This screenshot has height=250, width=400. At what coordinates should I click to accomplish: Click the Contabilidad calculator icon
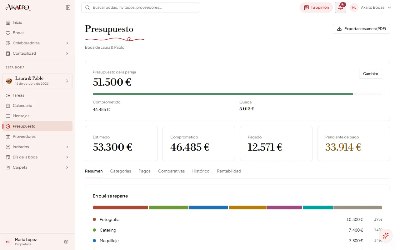[8, 53]
